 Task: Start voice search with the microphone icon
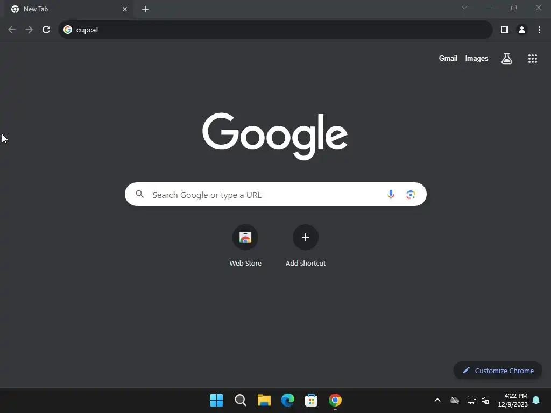391,194
